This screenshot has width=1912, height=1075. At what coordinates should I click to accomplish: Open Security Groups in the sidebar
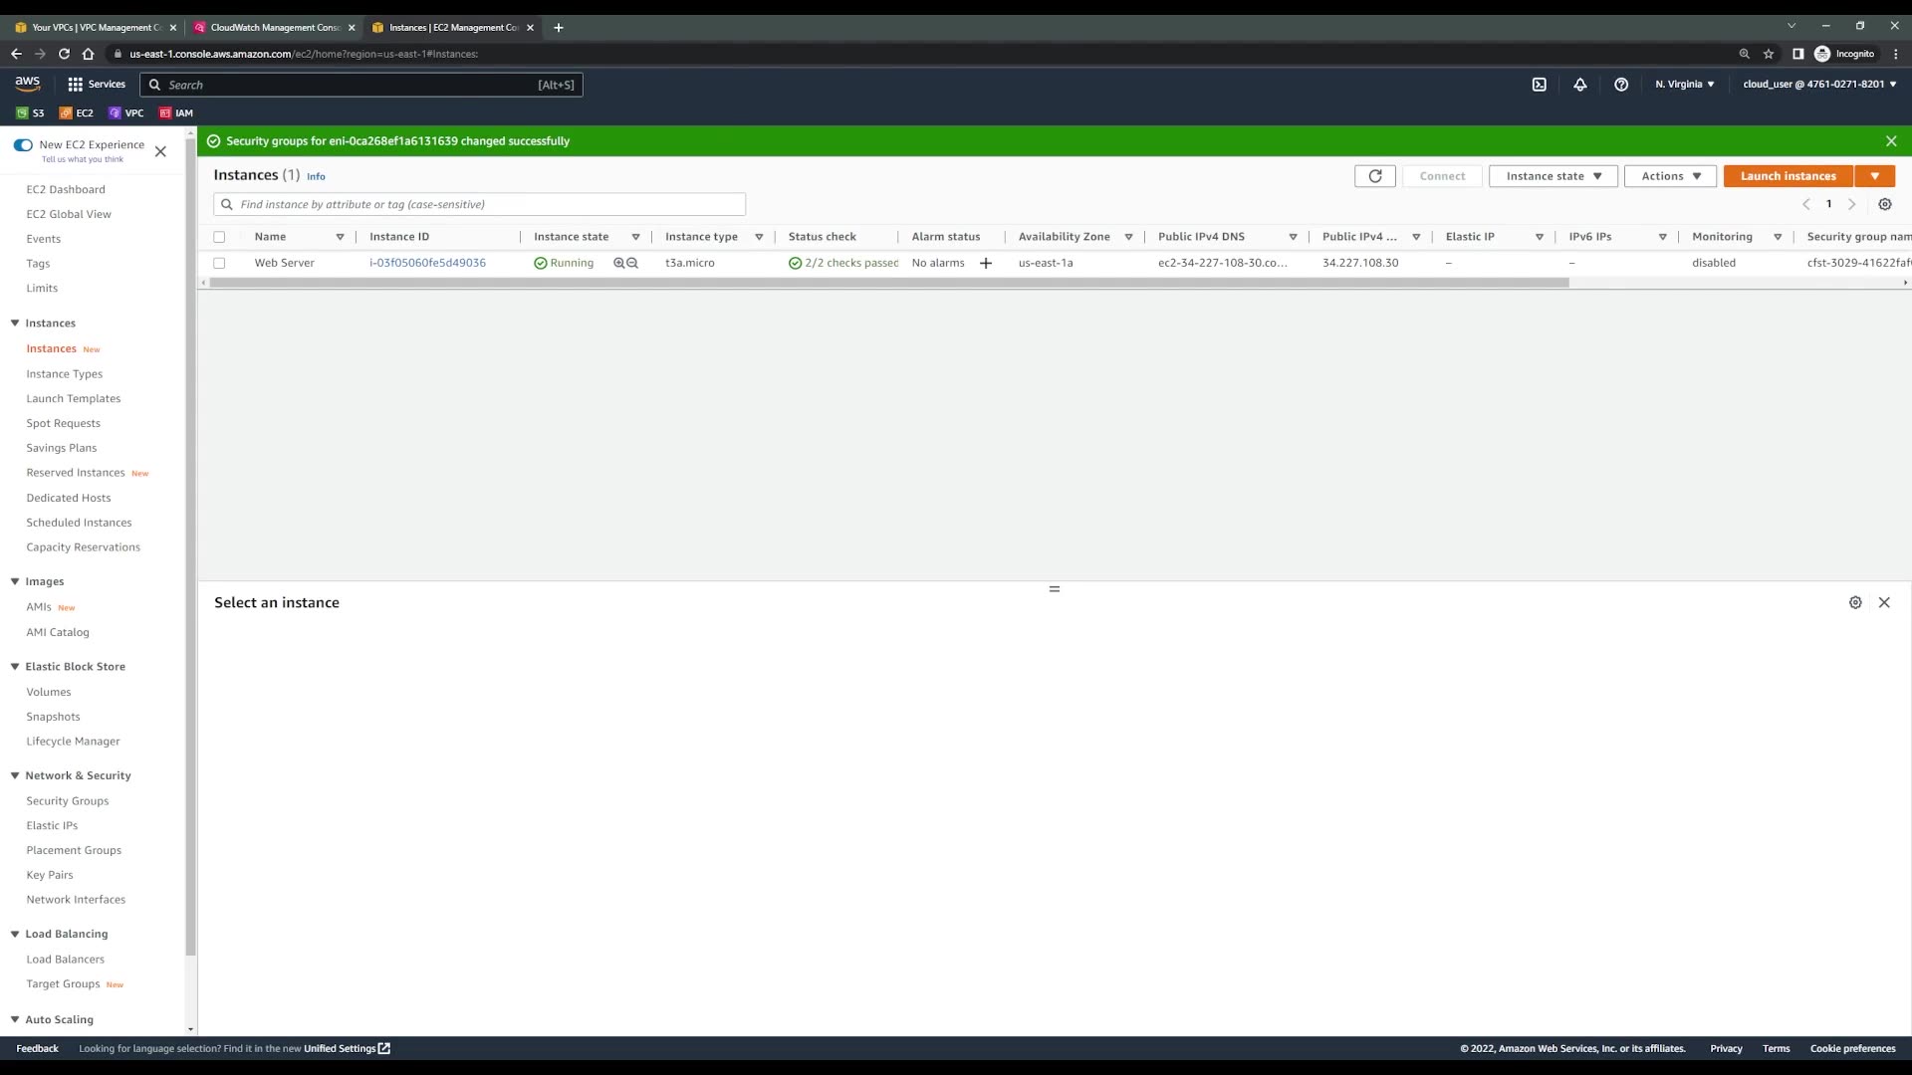tap(68, 801)
